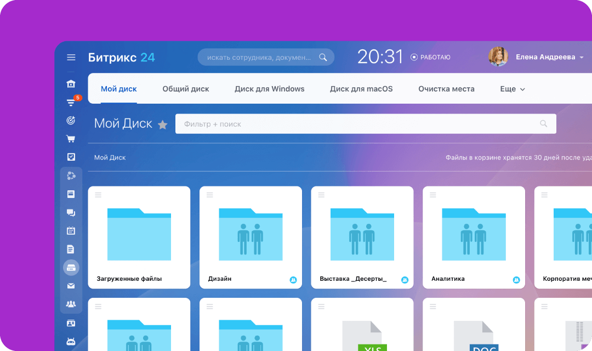
Task: Toggle the РАБОТАЮ work status
Action: tap(430, 57)
